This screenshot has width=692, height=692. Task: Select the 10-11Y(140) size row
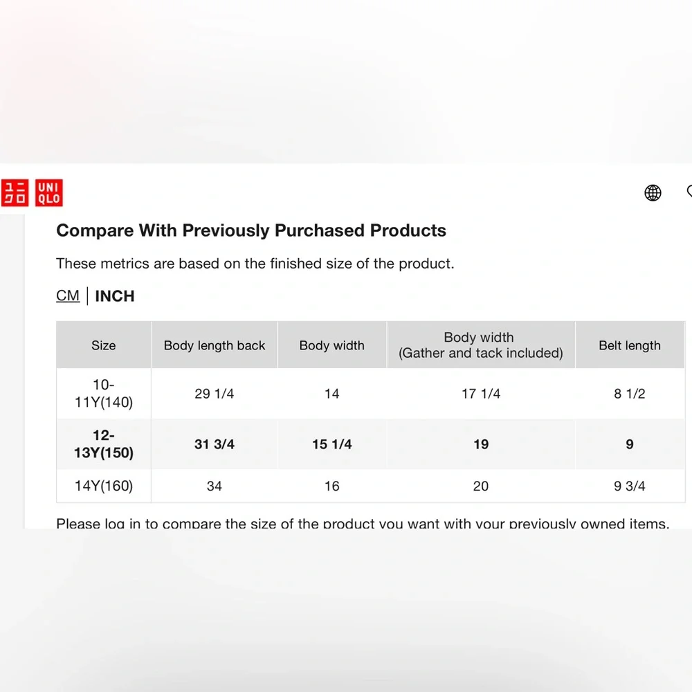(x=370, y=394)
